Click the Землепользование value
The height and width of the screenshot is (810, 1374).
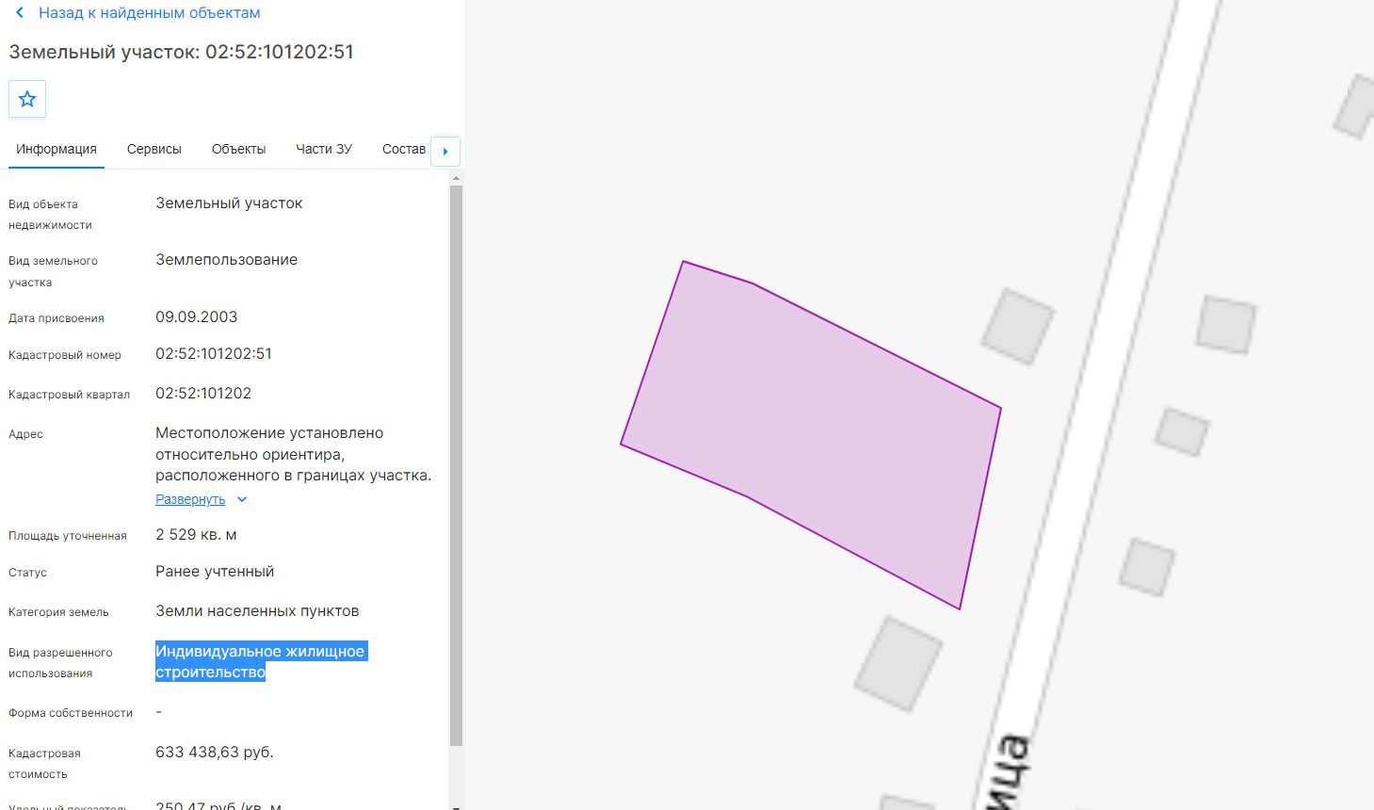click(227, 260)
